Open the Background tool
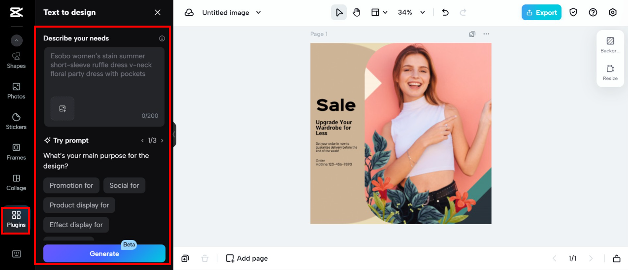Screen dimensions: 628x270 tap(610, 45)
